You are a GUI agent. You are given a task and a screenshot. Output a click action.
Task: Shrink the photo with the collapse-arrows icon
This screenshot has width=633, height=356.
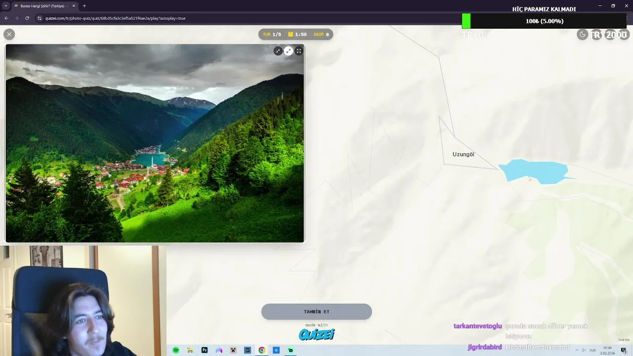pyautogui.click(x=278, y=51)
